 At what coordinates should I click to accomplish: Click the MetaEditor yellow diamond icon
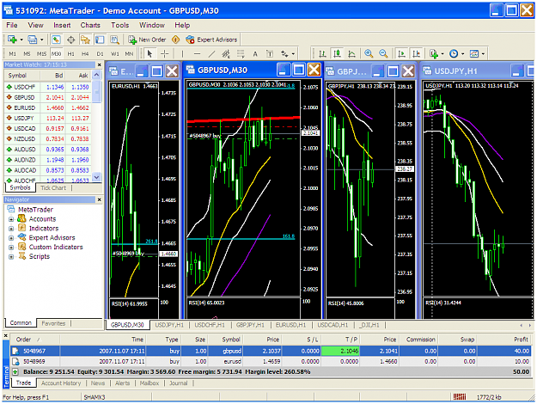tap(175, 40)
